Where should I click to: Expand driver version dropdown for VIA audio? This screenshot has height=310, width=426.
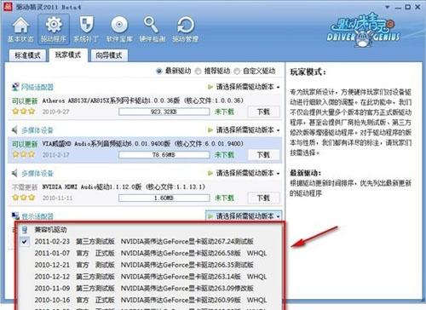(244, 130)
